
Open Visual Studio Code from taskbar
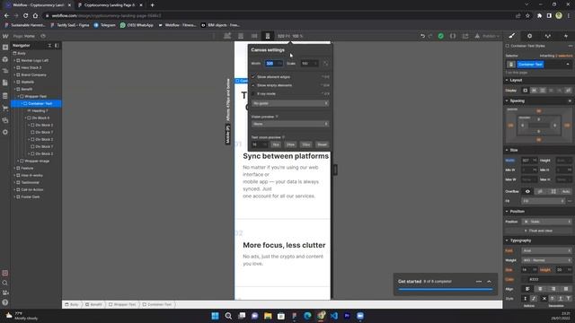pos(334,316)
